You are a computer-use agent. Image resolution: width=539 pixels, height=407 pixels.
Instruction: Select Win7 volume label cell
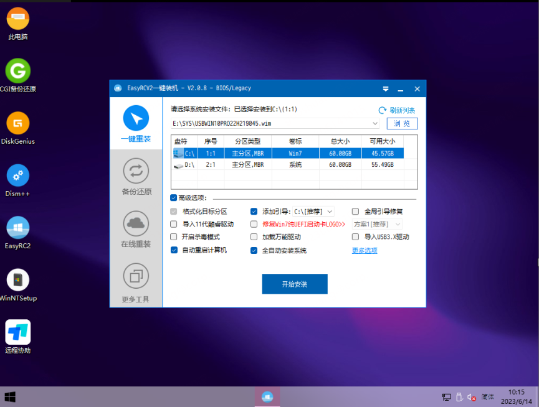pos(295,153)
